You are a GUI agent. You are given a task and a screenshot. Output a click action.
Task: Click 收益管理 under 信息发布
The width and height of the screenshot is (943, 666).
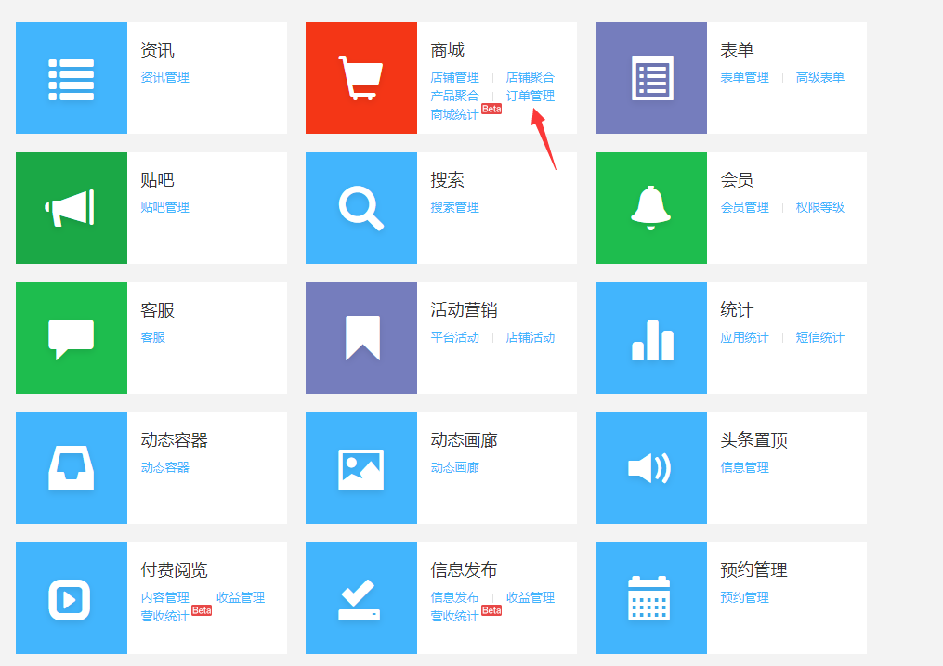tap(530, 597)
